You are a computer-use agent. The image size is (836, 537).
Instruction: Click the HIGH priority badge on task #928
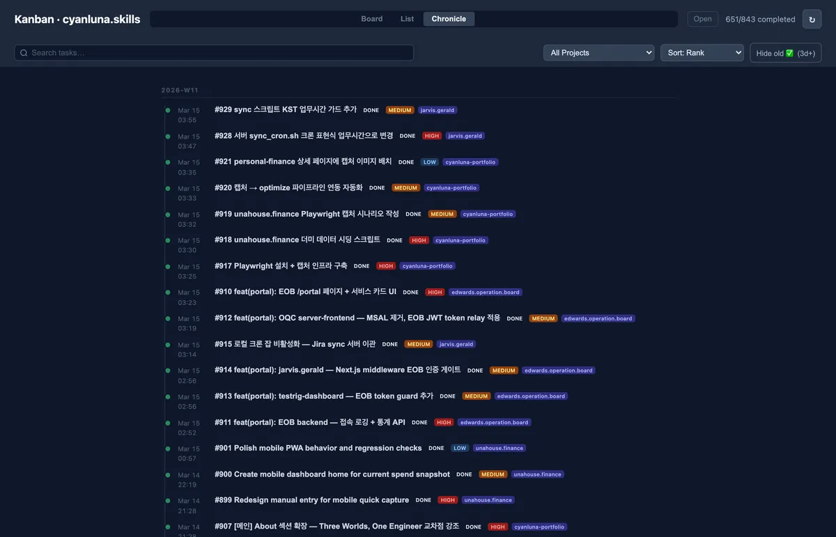tap(432, 136)
